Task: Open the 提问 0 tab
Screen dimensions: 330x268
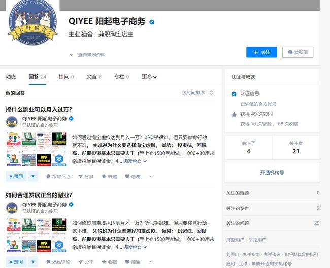Action: (67, 77)
